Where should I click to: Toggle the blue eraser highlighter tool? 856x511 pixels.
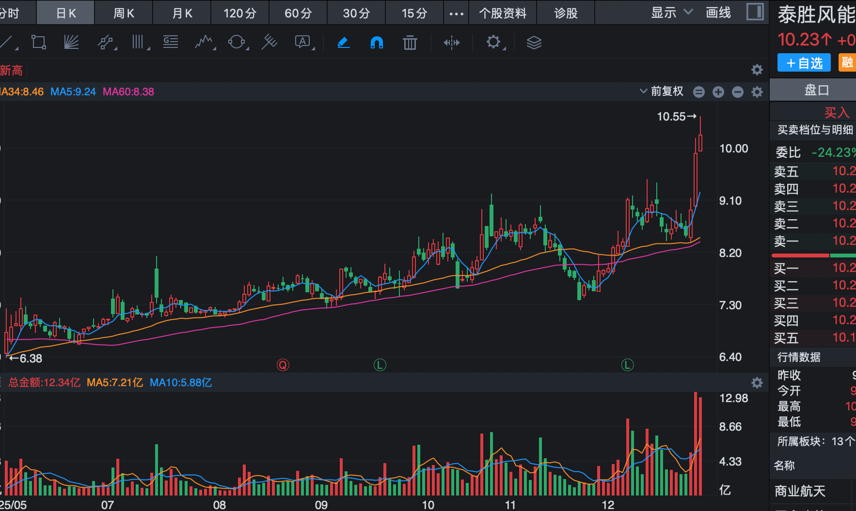(343, 43)
